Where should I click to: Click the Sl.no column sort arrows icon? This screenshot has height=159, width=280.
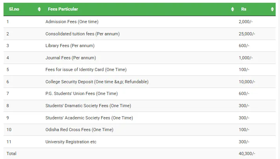(39, 9)
